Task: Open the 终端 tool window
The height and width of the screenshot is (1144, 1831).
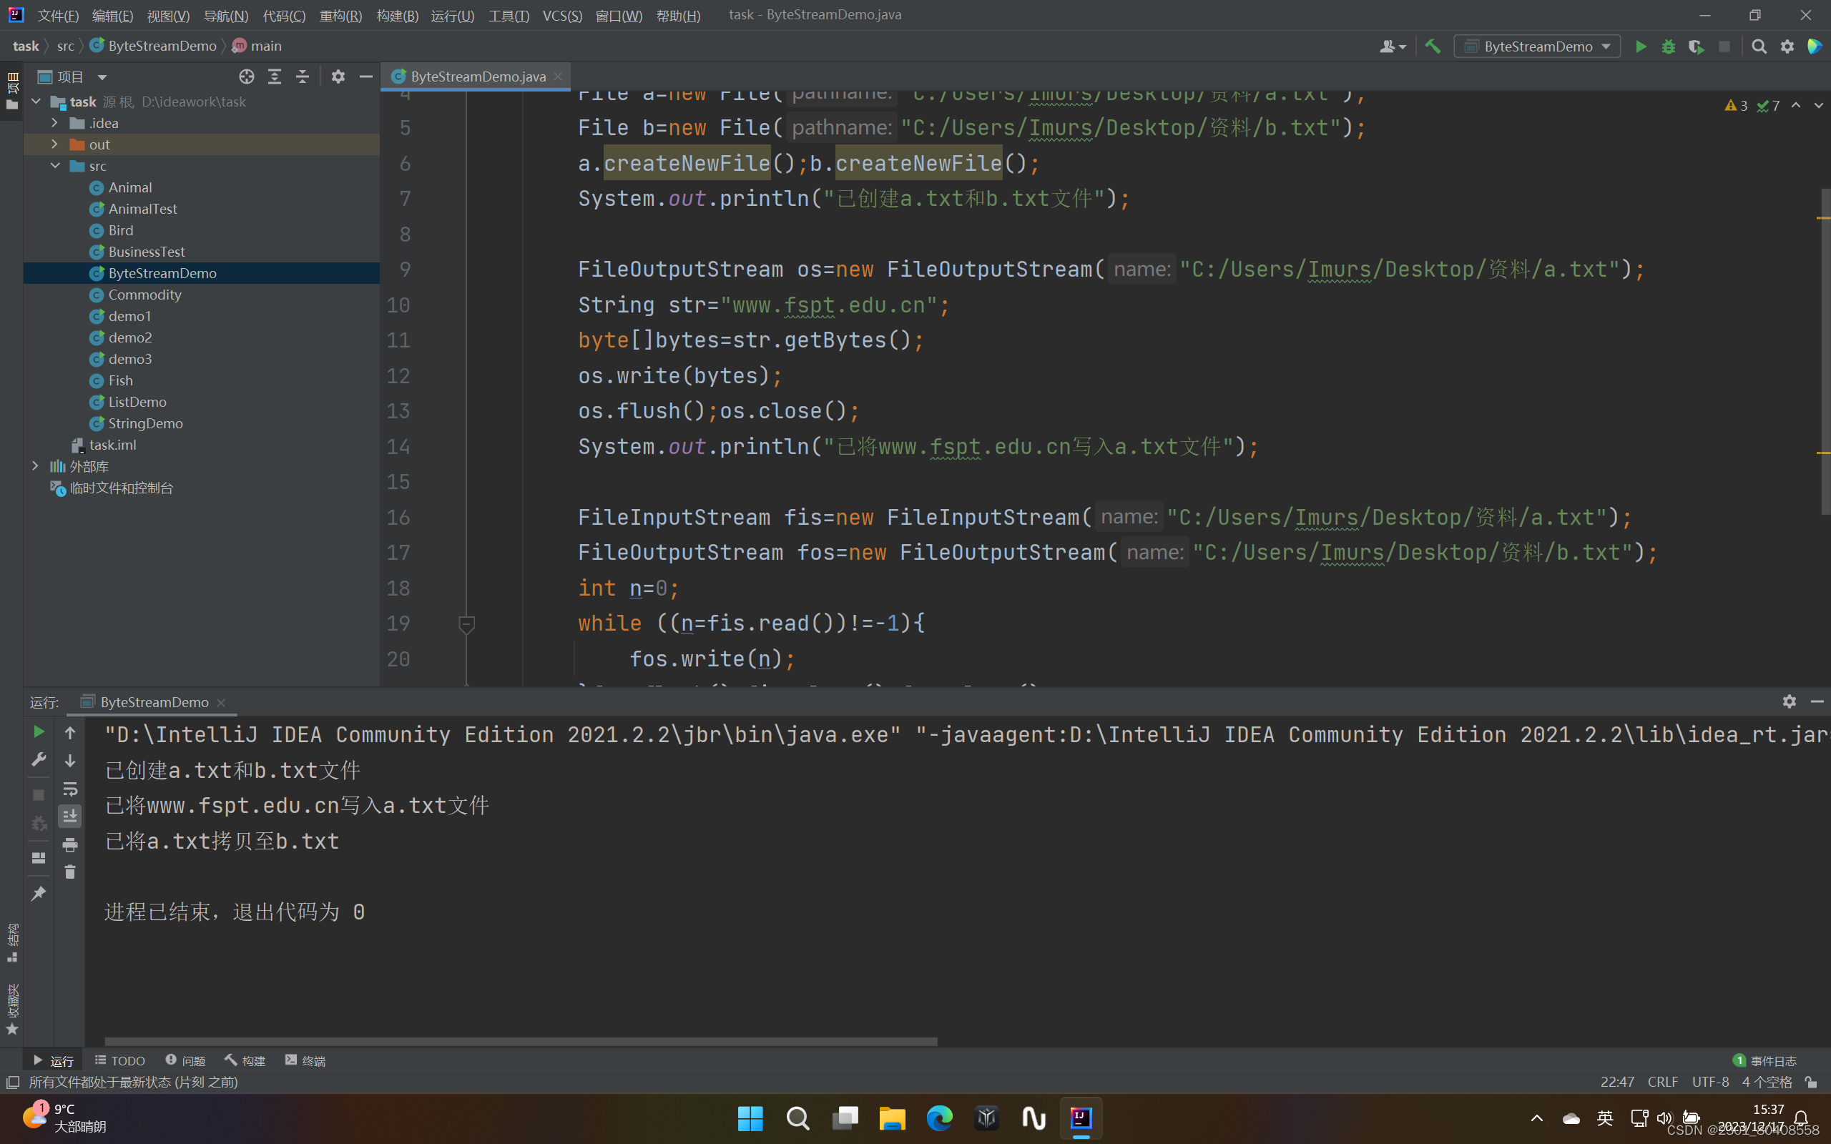Action: 305,1060
